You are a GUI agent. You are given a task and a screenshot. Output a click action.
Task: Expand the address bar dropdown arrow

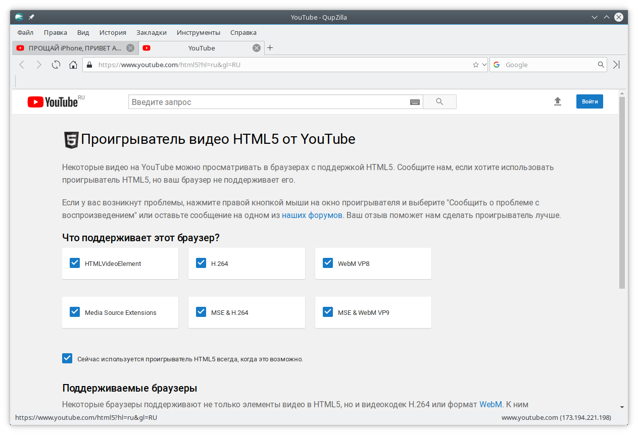point(484,65)
